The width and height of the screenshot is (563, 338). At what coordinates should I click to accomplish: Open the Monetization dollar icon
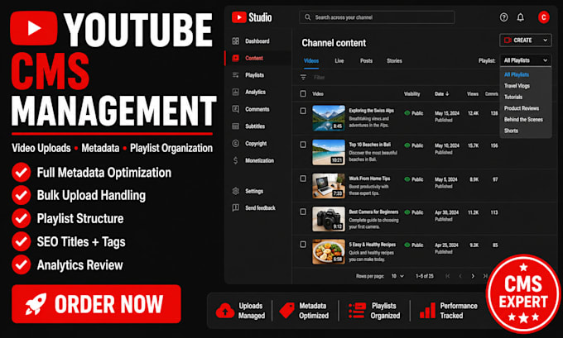[235, 160]
